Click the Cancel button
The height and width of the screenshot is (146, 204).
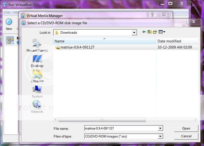(186, 136)
